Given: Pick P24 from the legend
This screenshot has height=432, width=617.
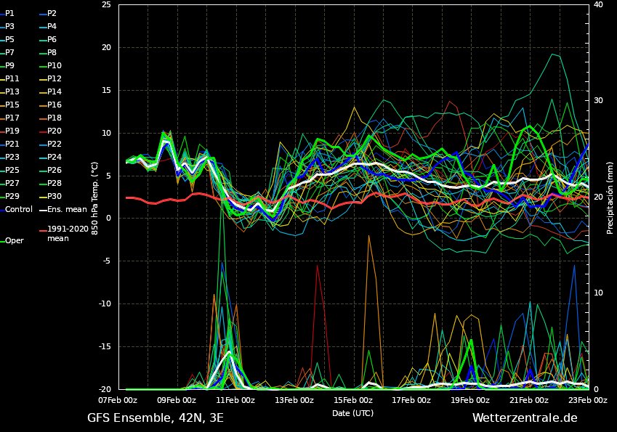Looking at the screenshot, I should 50,157.
